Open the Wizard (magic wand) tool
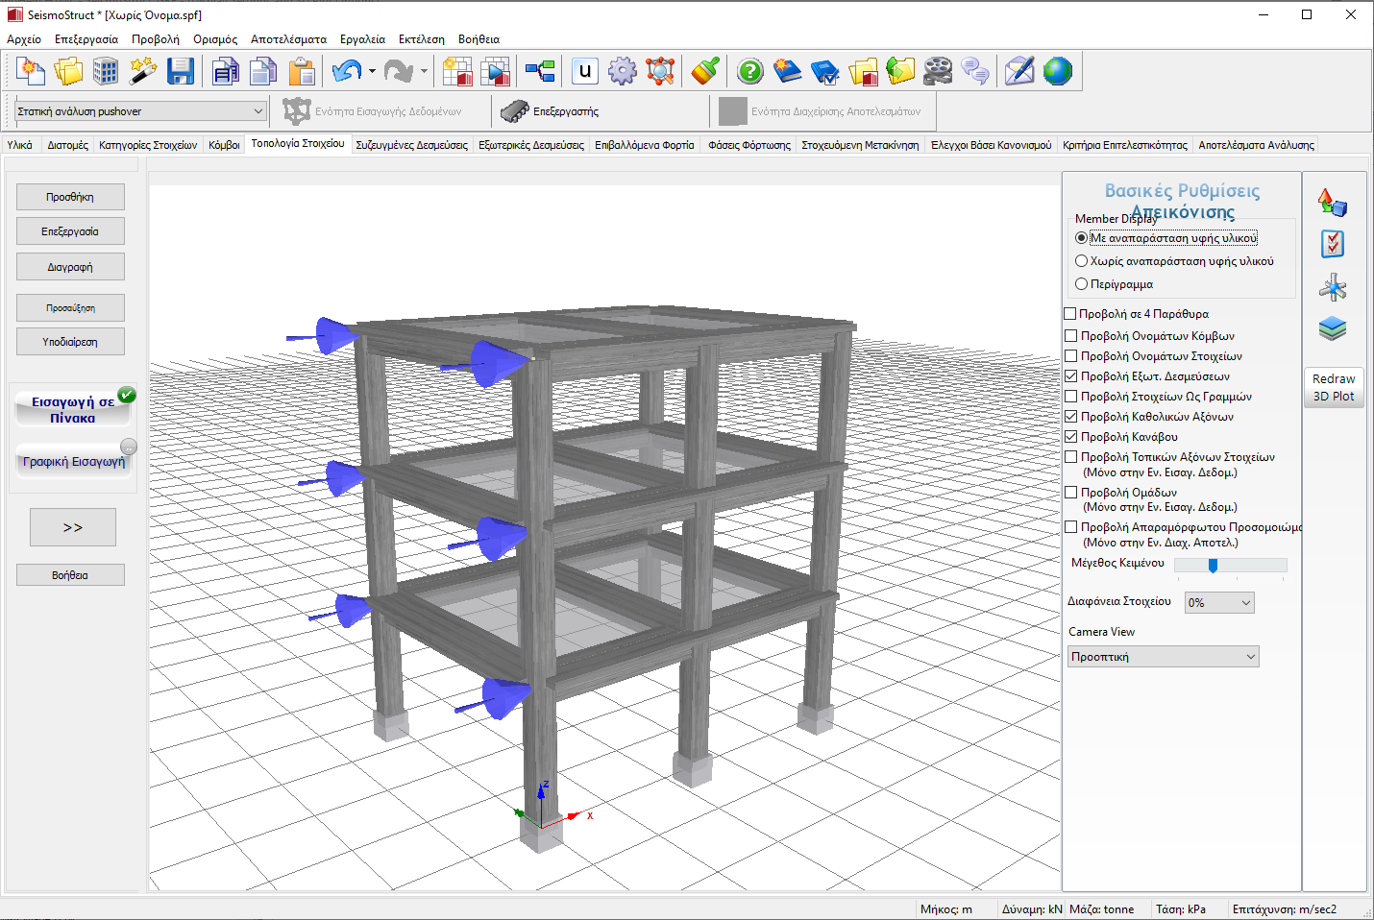The width and height of the screenshot is (1374, 920). click(x=143, y=72)
